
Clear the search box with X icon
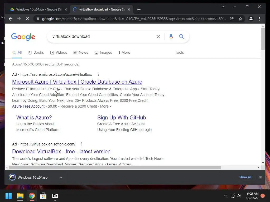[158, 36]
